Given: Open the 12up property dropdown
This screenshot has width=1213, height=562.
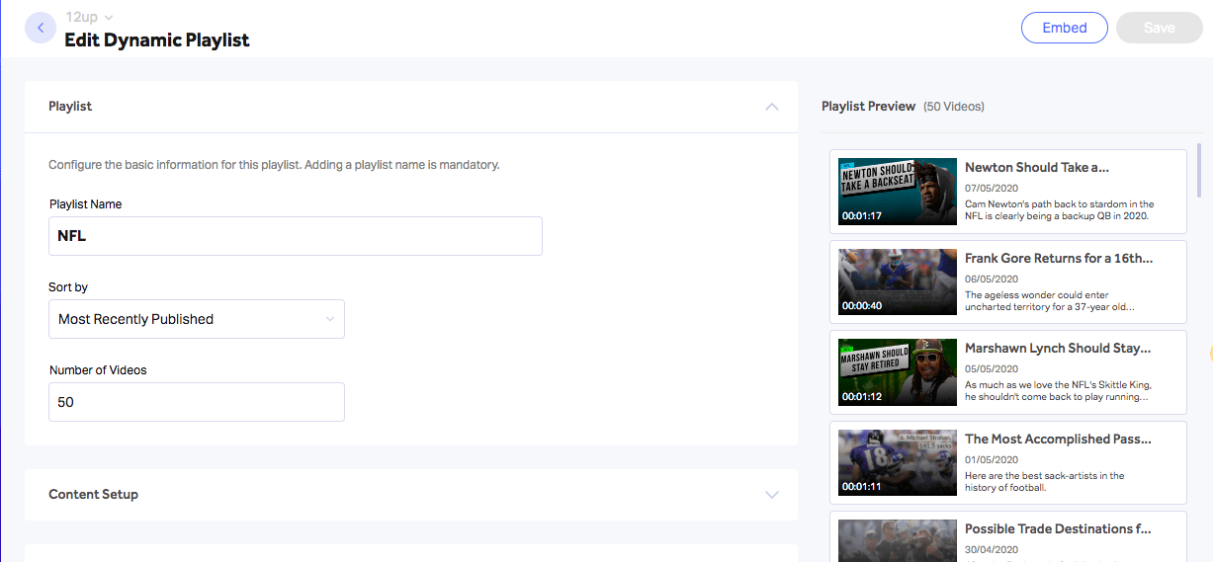Looking at the screenshot, I should click(x=89, y=17).
